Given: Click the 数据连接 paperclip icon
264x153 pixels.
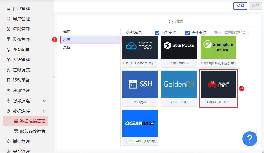Looking at the screenshot, I should 9,111.
